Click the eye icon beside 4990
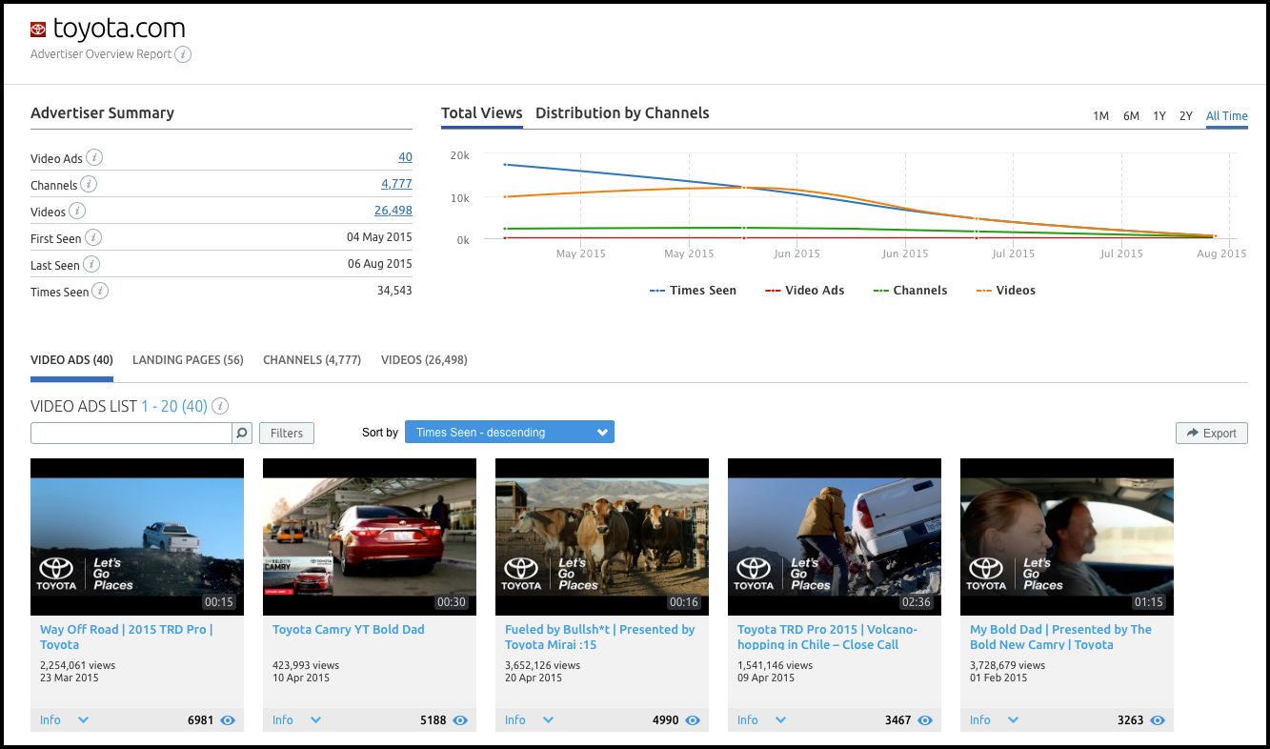 [693, 720]
